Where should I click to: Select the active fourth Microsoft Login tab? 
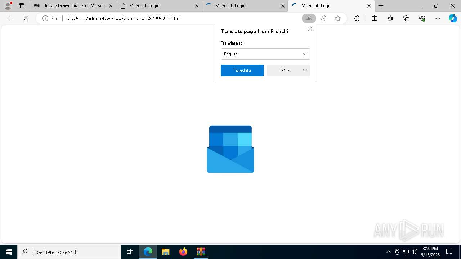(x=331, y=6)
